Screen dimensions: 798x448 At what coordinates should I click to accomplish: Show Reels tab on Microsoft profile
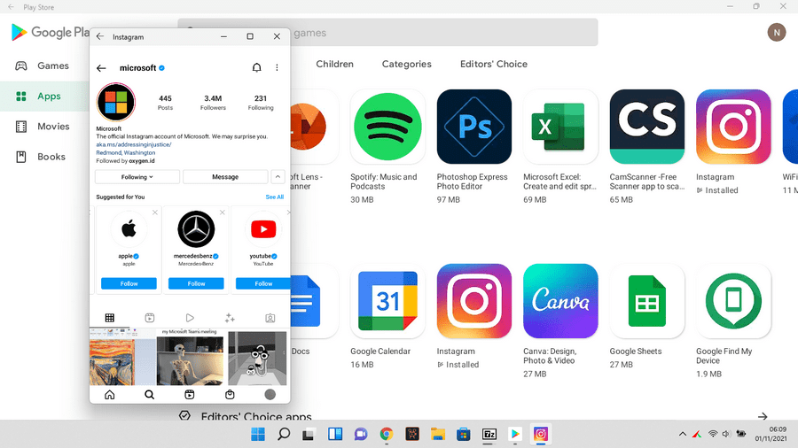[x=150, y=318]
